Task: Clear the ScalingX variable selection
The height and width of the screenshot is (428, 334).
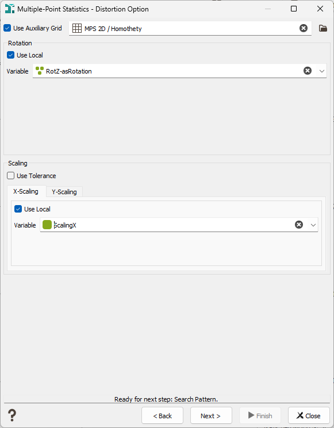Action: tap(299, 225)
